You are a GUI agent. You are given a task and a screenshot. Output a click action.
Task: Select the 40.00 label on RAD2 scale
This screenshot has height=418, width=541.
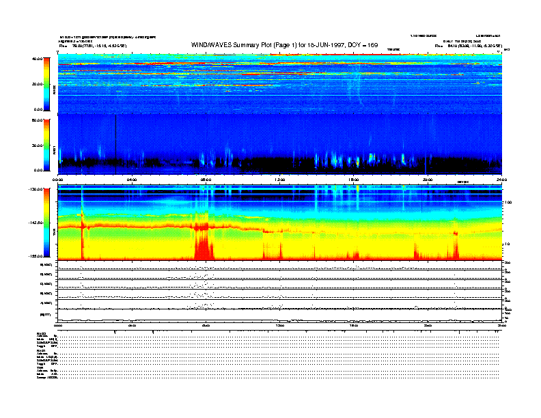(38, 59)
